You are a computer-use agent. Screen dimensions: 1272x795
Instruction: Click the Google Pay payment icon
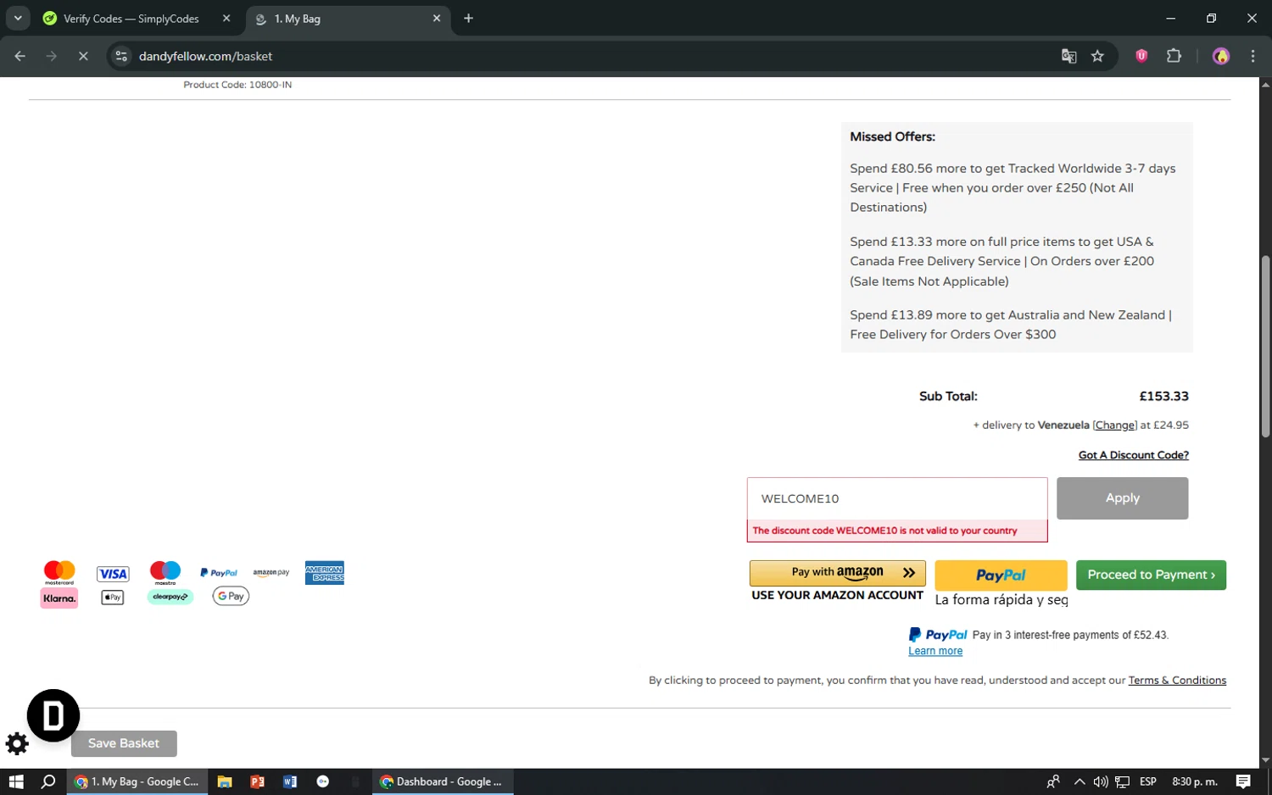point(231,596)
